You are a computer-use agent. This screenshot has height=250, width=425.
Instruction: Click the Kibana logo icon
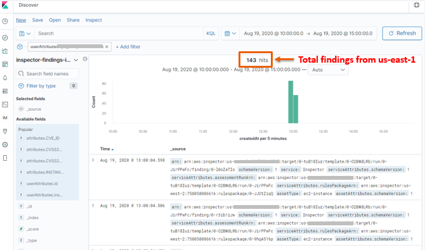[5, 5]
